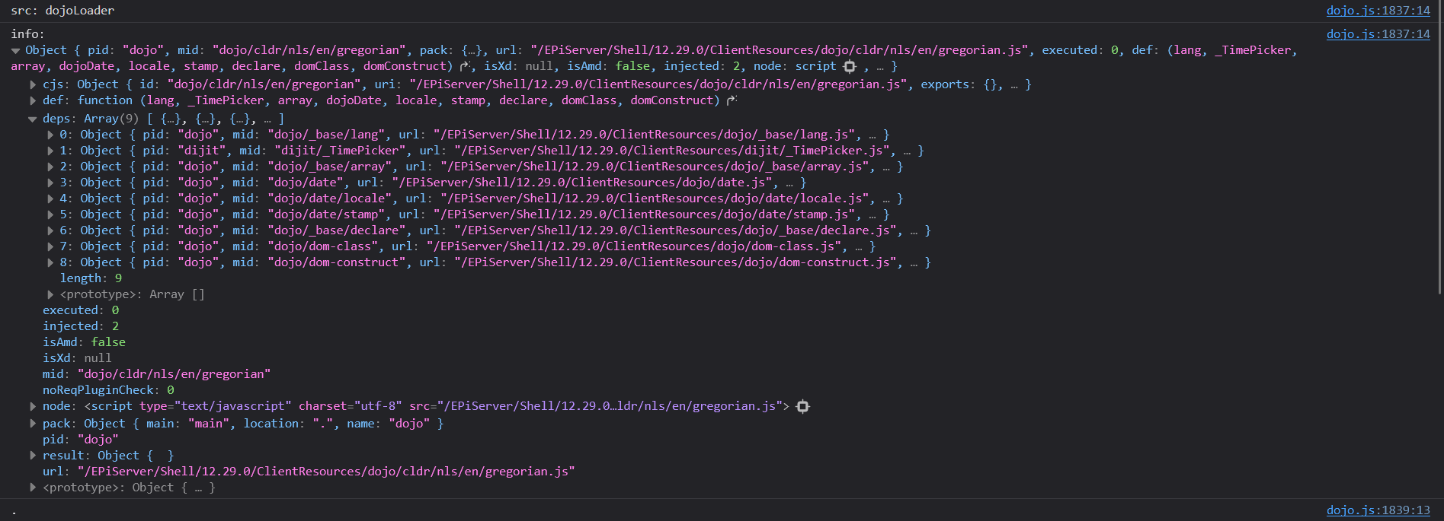Open dojo.js:1837:14 source link on the src row

click(x=1378, y=11)
